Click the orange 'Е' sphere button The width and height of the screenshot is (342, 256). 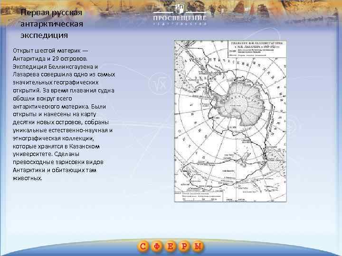tap(171, 247)
